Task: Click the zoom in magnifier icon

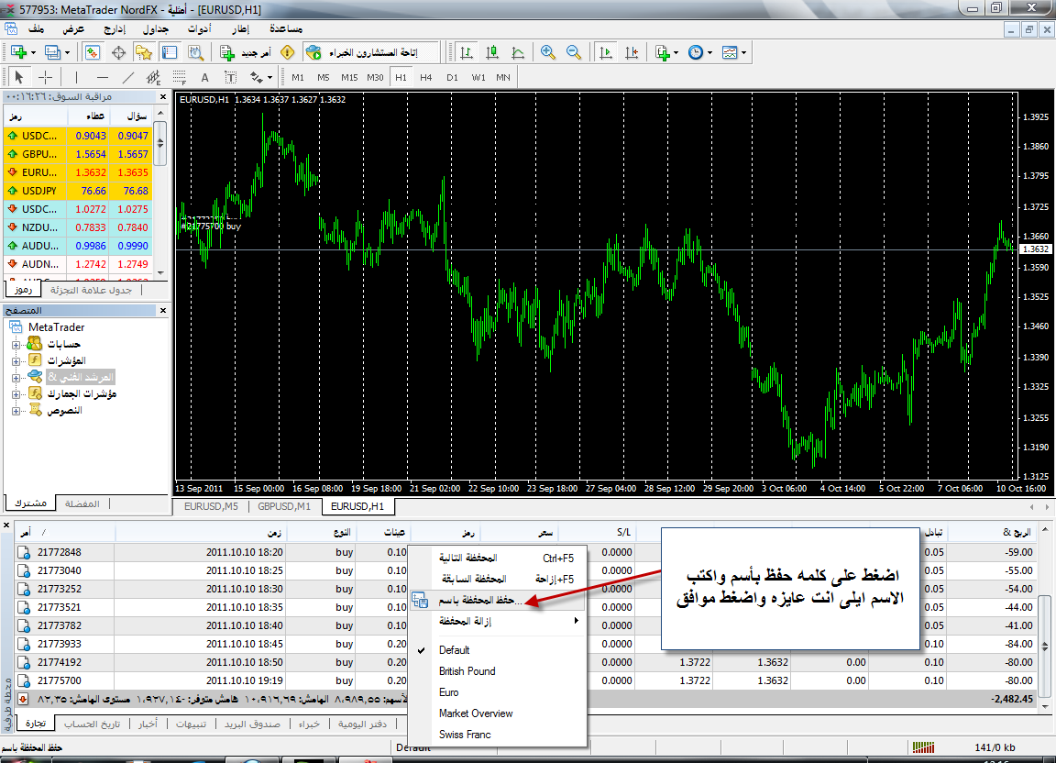Action: [x=548, y=52]
